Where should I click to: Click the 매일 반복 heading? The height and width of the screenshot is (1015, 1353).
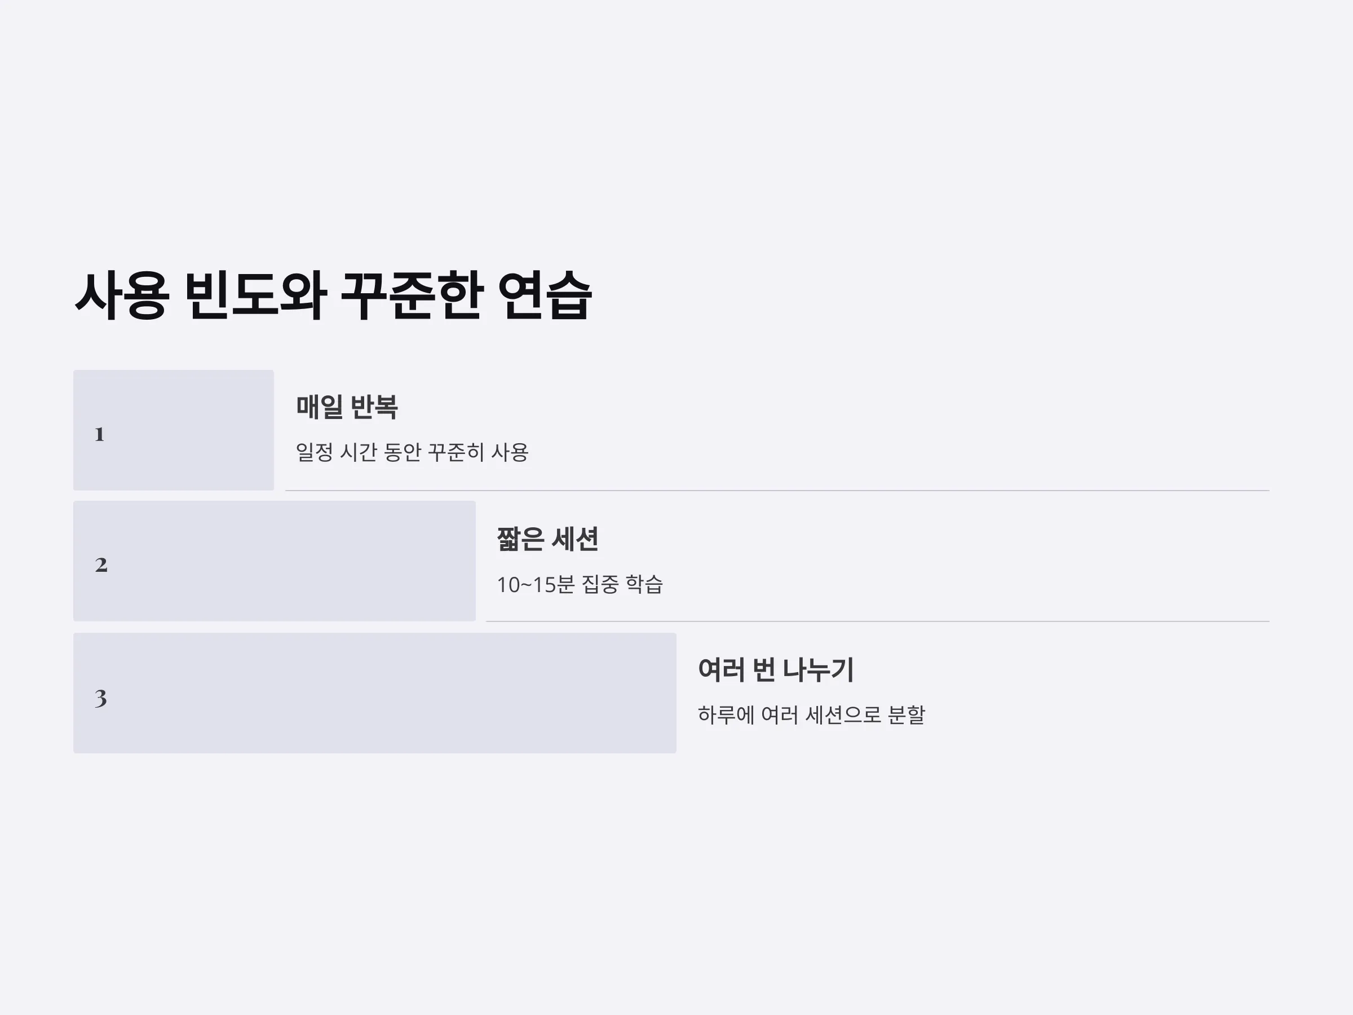point(347,407)
